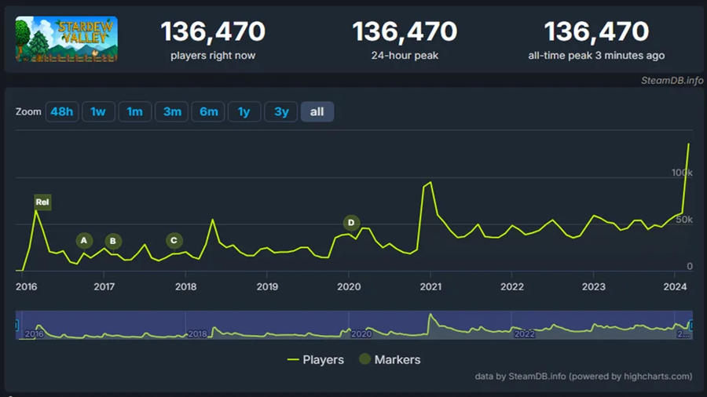Click right handle of range navigator
The image size is (707, 397).
tap(691, 325)
